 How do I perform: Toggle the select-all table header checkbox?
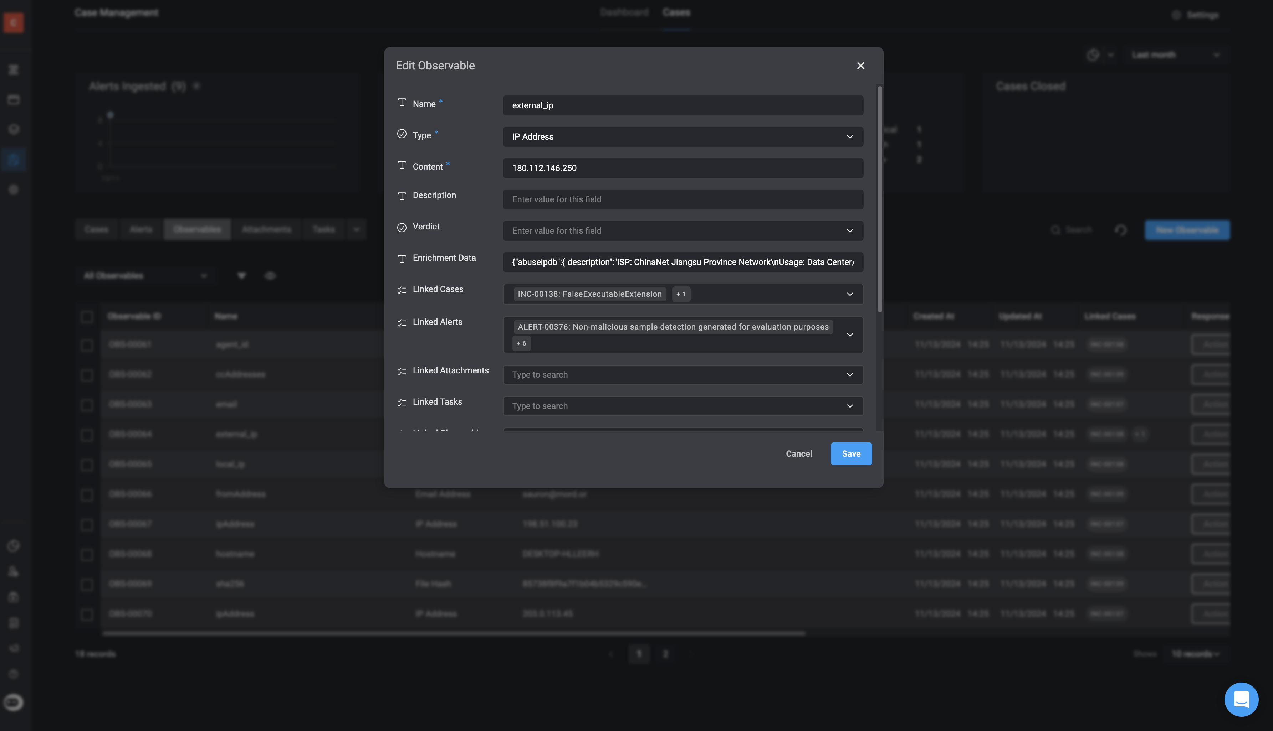87,317
